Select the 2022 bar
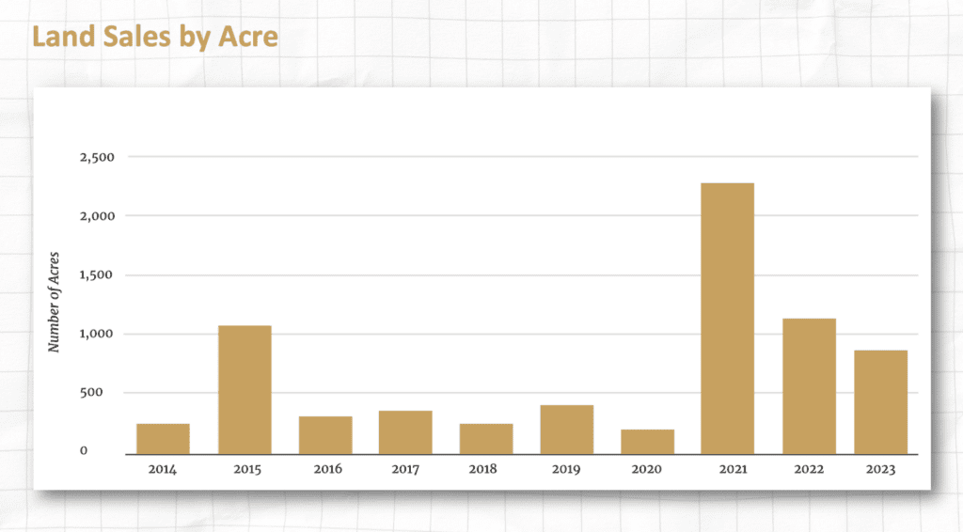Image resolution: width=963 pixels, height=532 pixels. (x=809, y=385)
